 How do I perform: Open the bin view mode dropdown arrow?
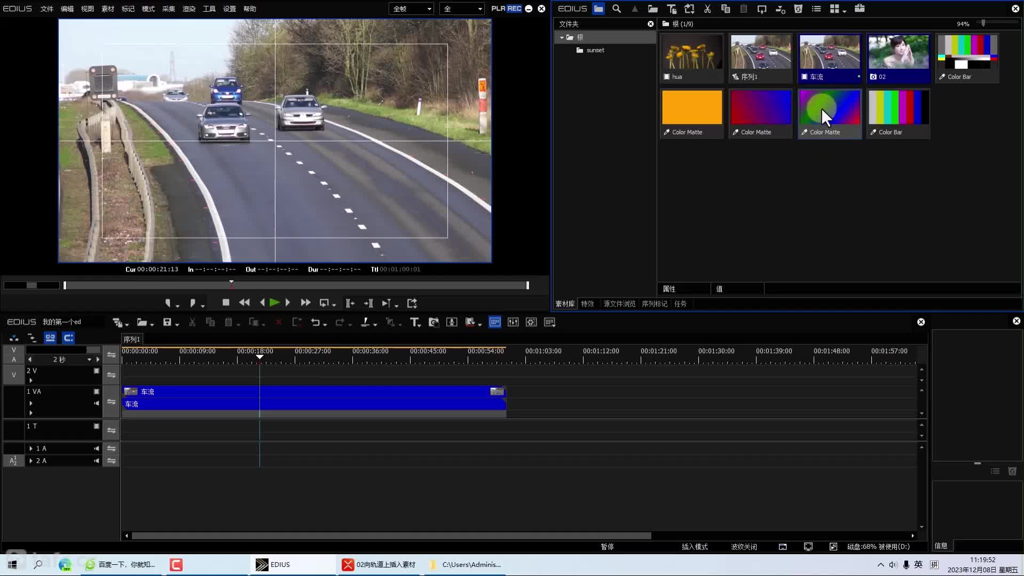pyautogui.click(x=845, y=10)
